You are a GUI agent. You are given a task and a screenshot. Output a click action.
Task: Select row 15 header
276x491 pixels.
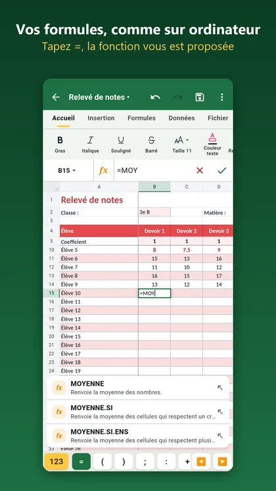tap(51, 293)
